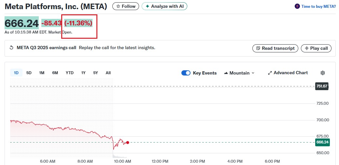Click the 666.24 price label on axis
The image size is (339, 165).
[322, 142]
